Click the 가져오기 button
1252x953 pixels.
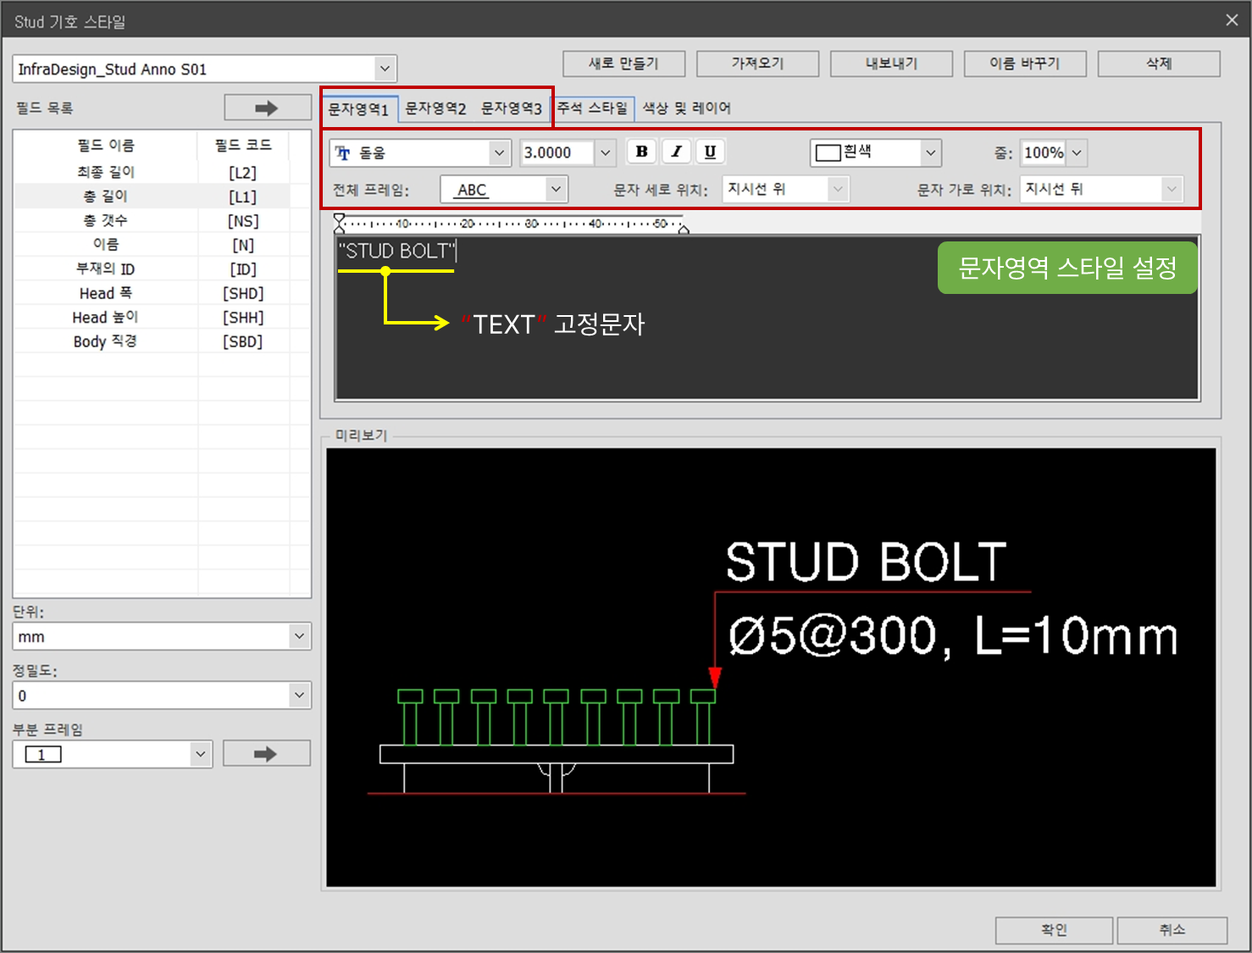757,64
